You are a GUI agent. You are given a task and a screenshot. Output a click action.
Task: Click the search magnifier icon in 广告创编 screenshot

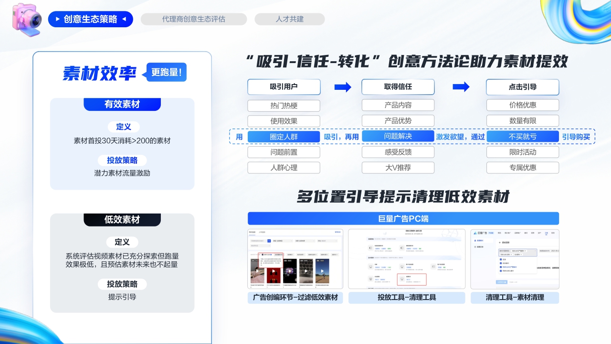[x=269, y=241]
